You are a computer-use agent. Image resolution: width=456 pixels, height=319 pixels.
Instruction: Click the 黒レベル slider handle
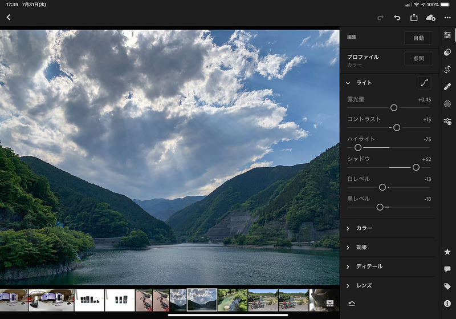(380, 207)
